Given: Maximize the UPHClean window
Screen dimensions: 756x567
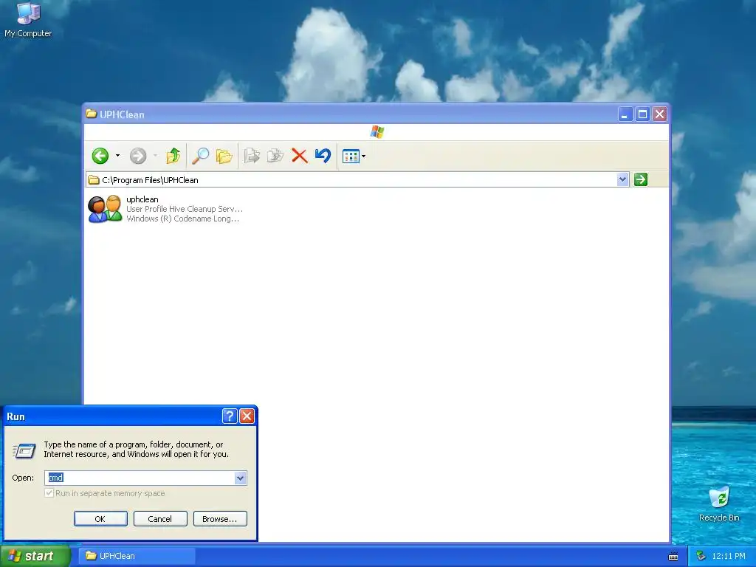Looking at the screenshot, I should 642,114.
